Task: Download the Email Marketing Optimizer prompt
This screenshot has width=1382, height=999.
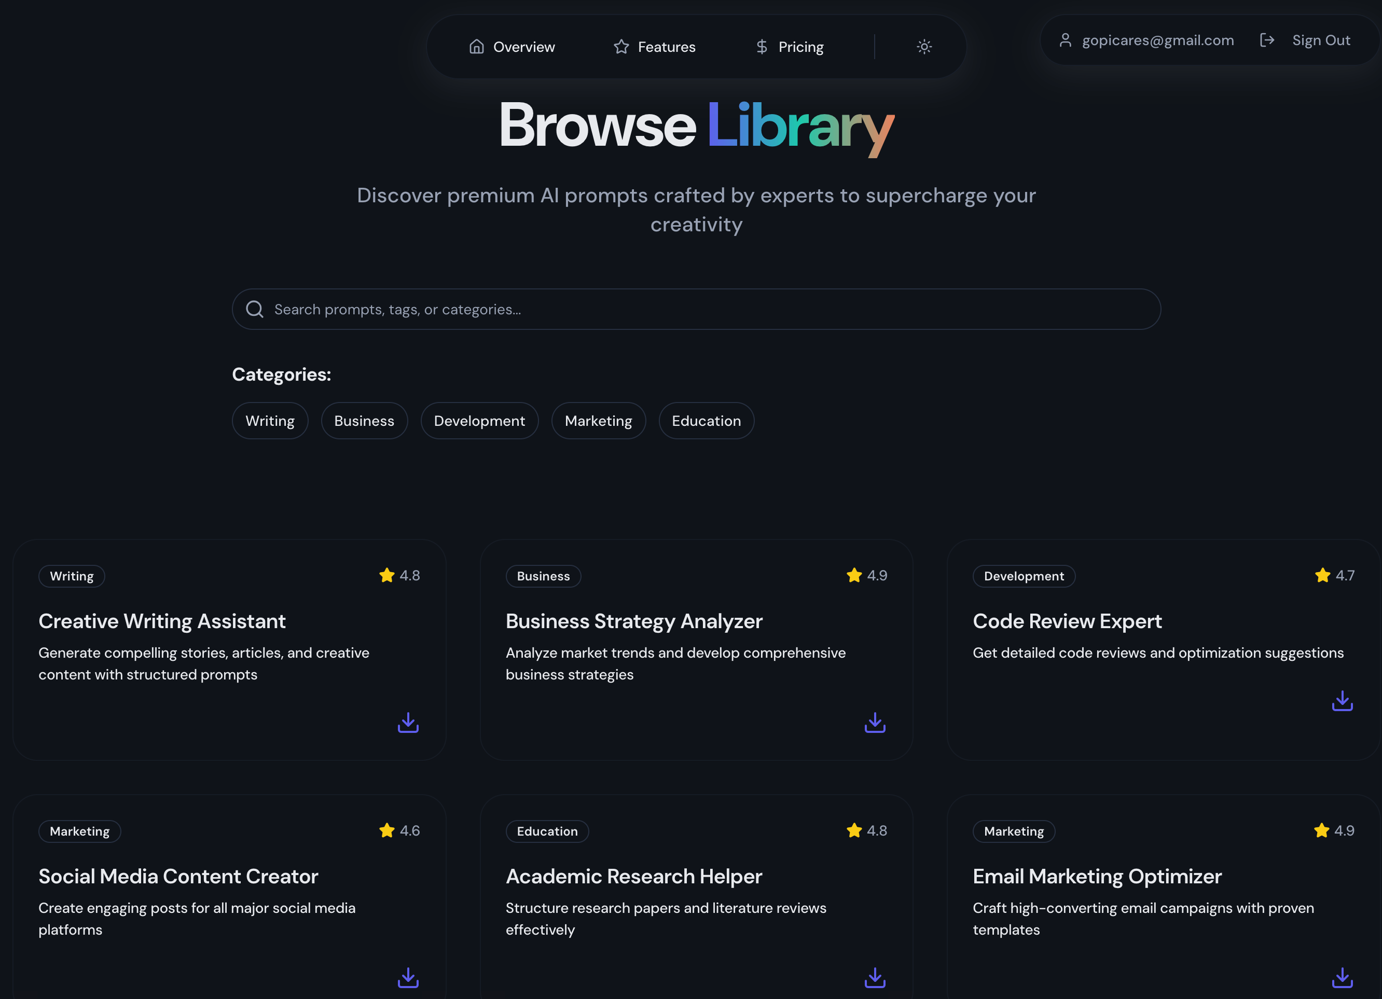Action: [x=1342, y=978]
